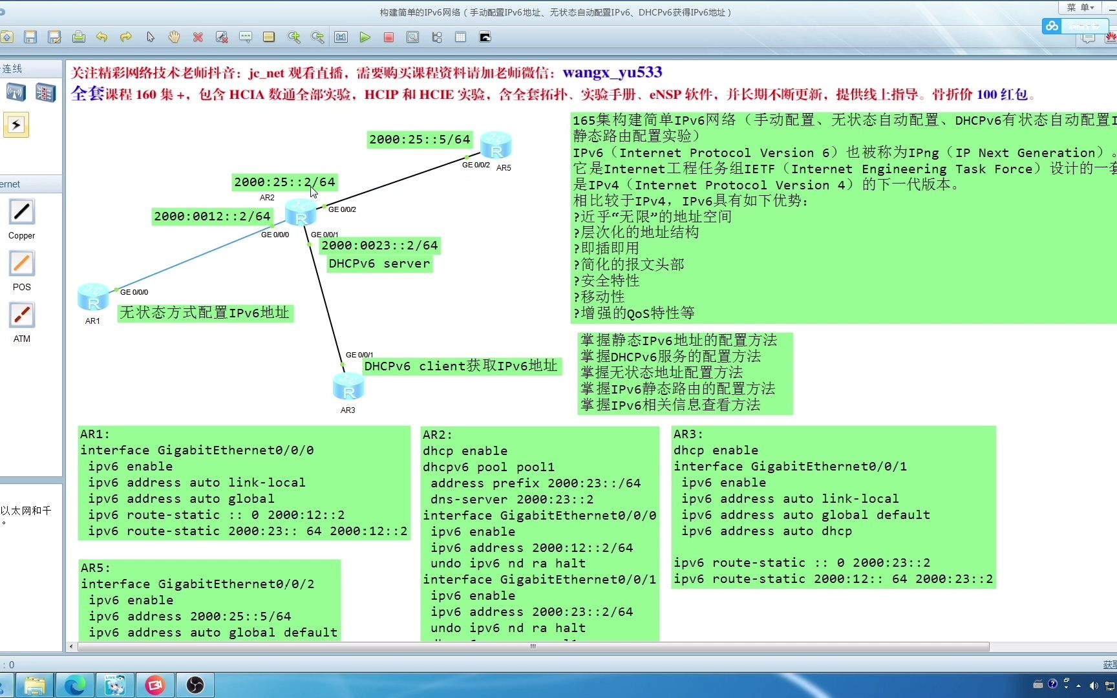The image size is (1117, 698).
Task: Choose the POS cable type
Action: [21, 263]
